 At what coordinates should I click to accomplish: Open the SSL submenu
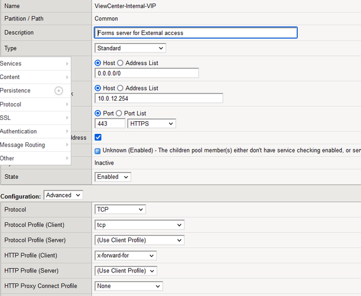35,118
